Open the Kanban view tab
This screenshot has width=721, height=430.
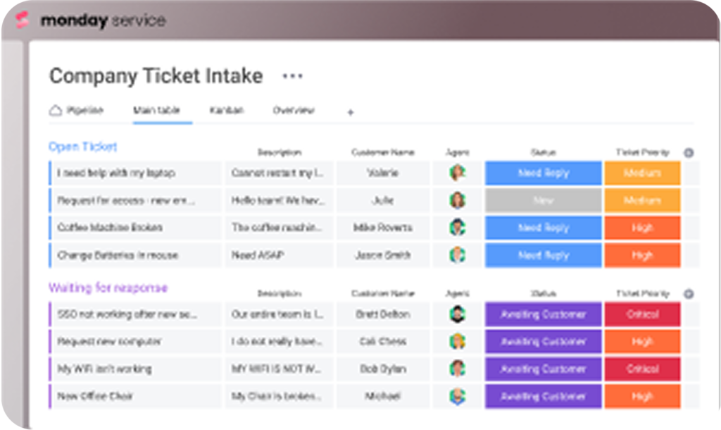point(226,110)
